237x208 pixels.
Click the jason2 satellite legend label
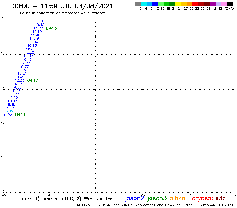pos(135,198)
